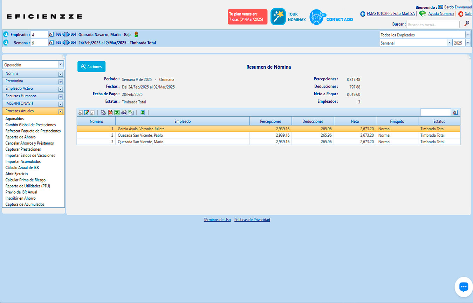Viewport: 473px width, 303px height.
Task: Open the Semanal period type dropdown
Action: 449,43
